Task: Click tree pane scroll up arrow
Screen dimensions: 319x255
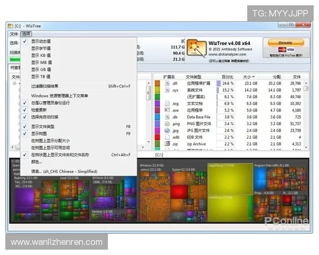Action: click(149, 83)
